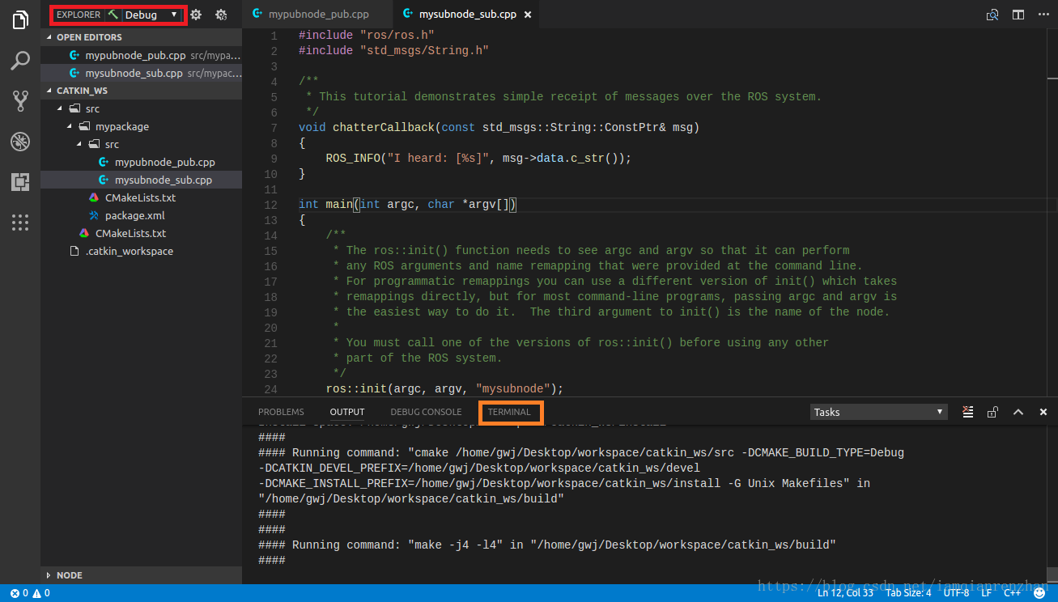Click line number 12 in the gutter
The width and height of the screenshot is (1058, 602).
point(270,205)
